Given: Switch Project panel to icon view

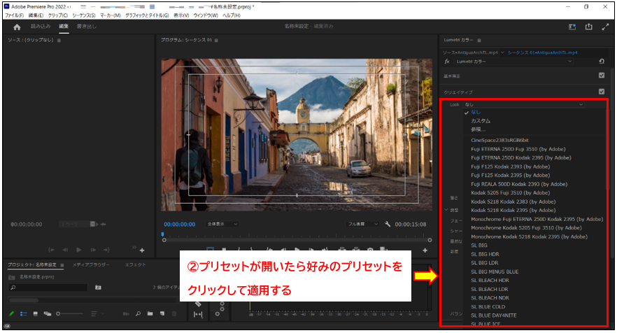Looking at the screenshot, I should click(x=36, y=313).
